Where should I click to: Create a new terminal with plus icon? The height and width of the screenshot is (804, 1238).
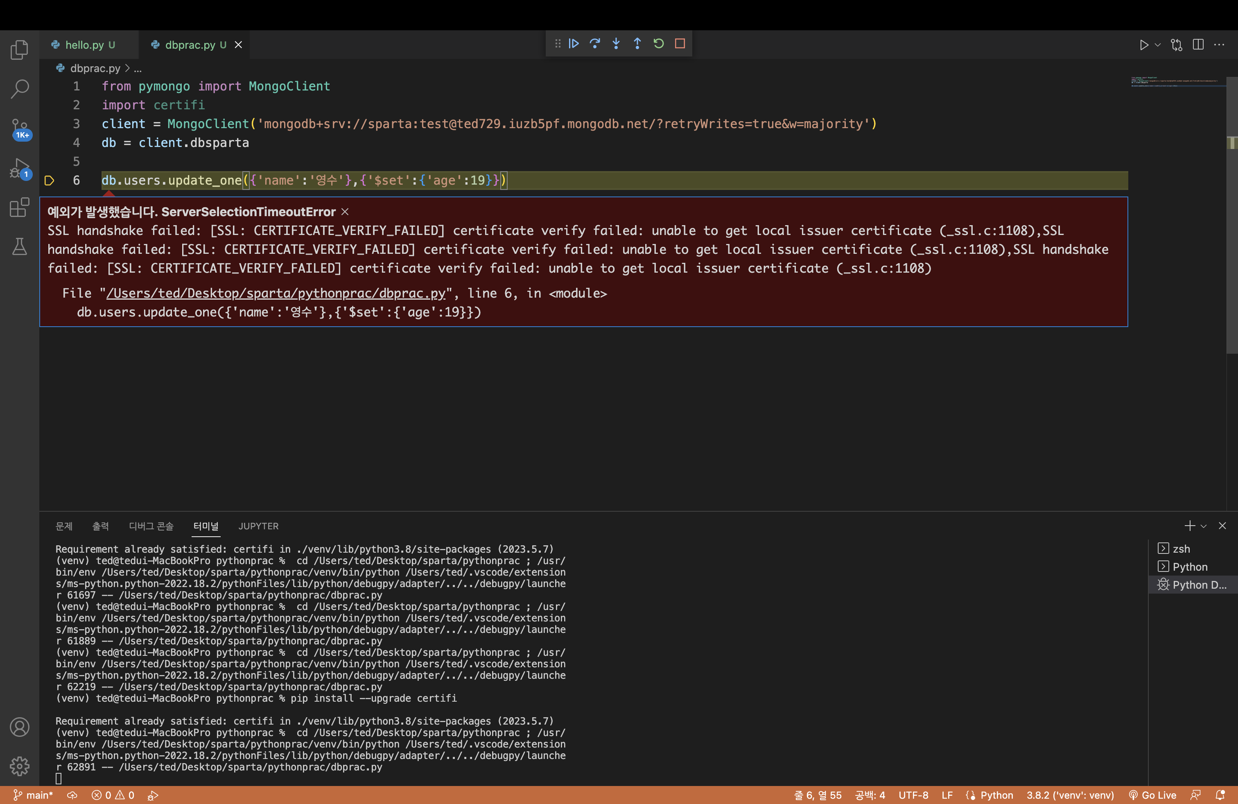pyautogui.click(x=1190, y=526)
